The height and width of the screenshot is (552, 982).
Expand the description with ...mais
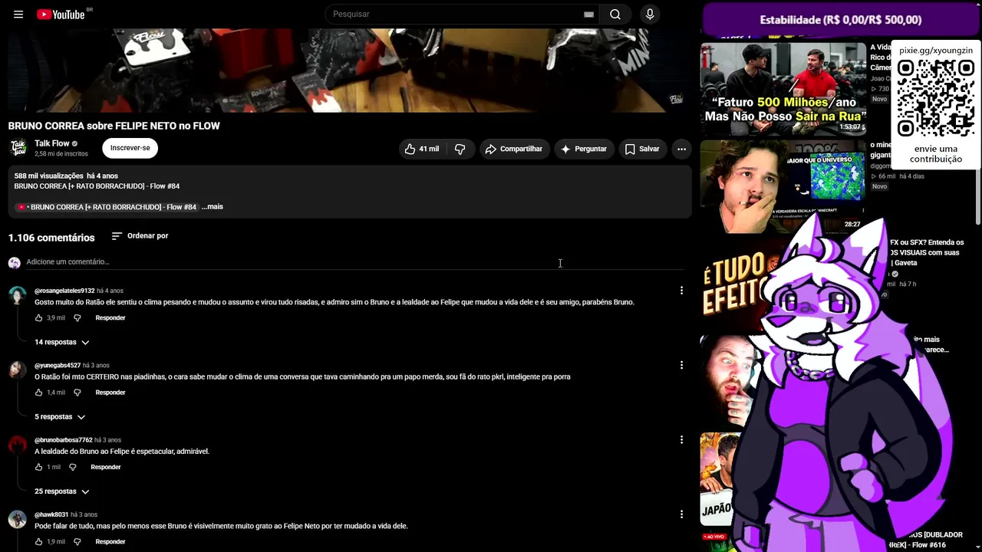point(213,207)
